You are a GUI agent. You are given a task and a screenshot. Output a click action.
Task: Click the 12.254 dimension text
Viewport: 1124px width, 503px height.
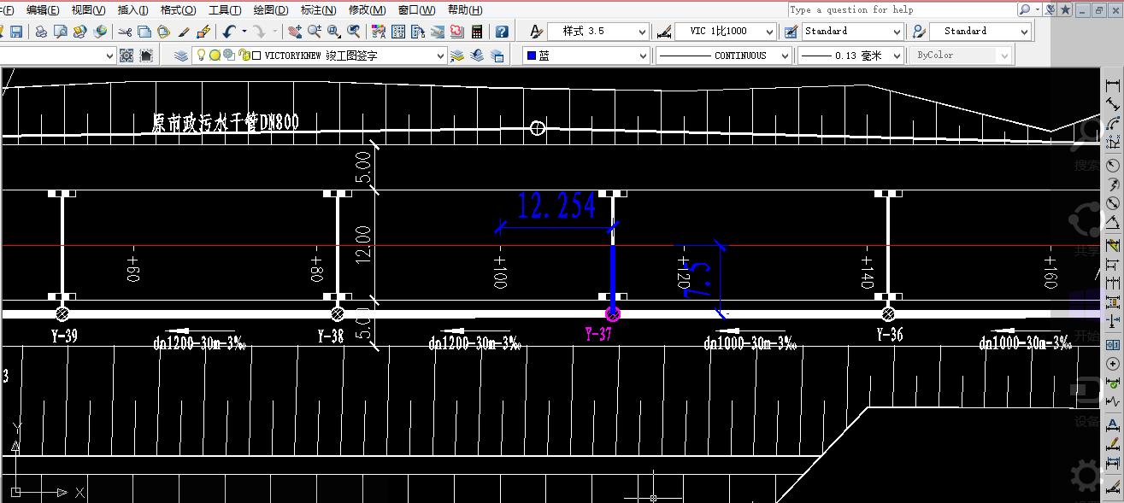click(556, 206)
